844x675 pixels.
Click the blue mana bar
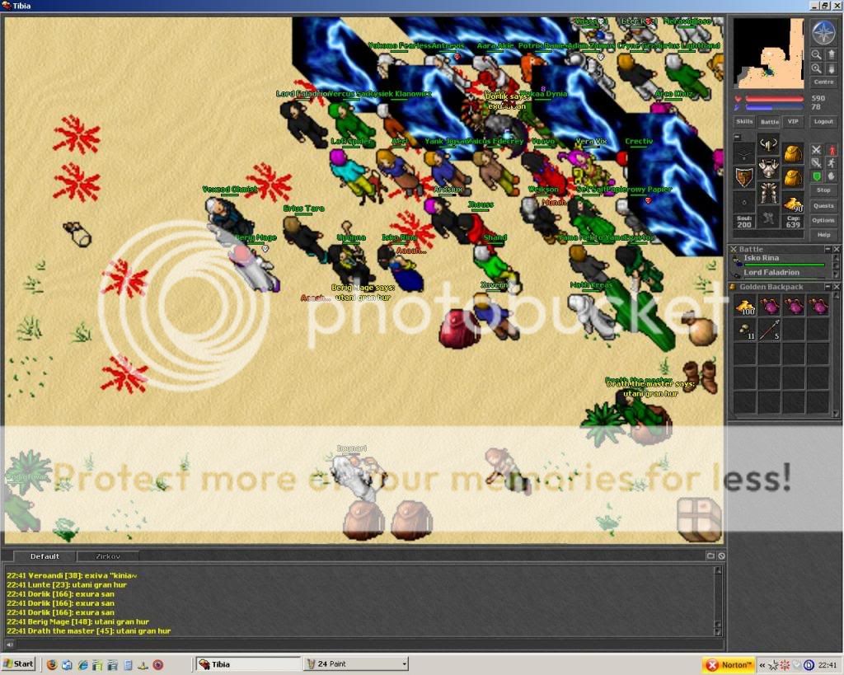point(774,107)
